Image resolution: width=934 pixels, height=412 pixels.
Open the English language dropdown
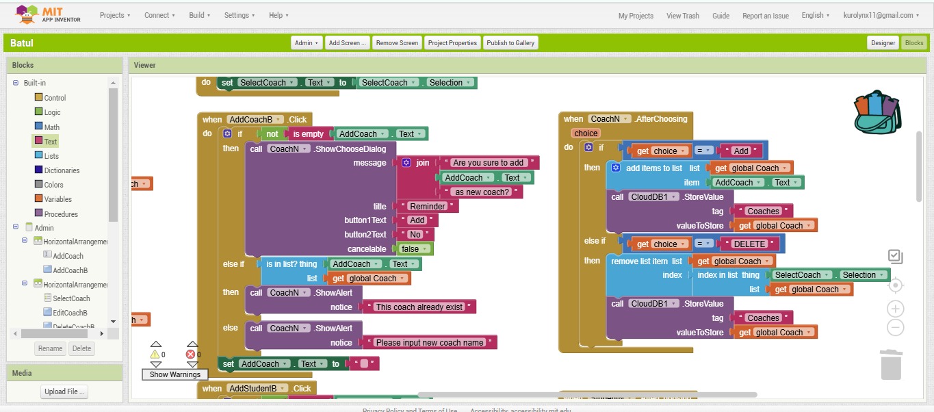pyautogui.click(x=816, y=15)
